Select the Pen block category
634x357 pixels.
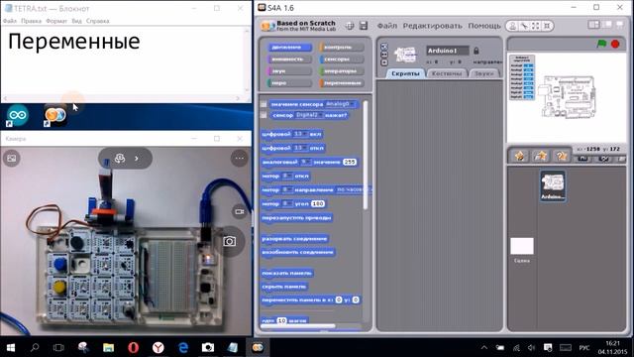tap(289, 83)
